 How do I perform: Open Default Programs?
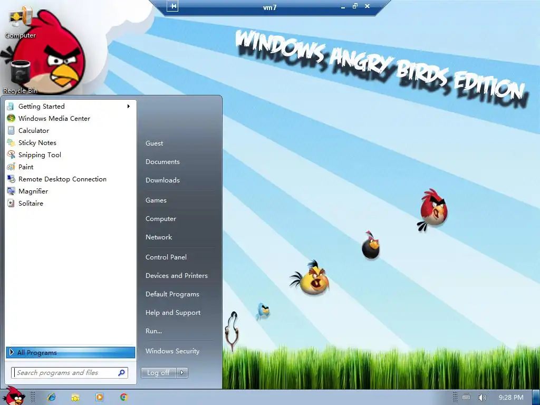172,294
